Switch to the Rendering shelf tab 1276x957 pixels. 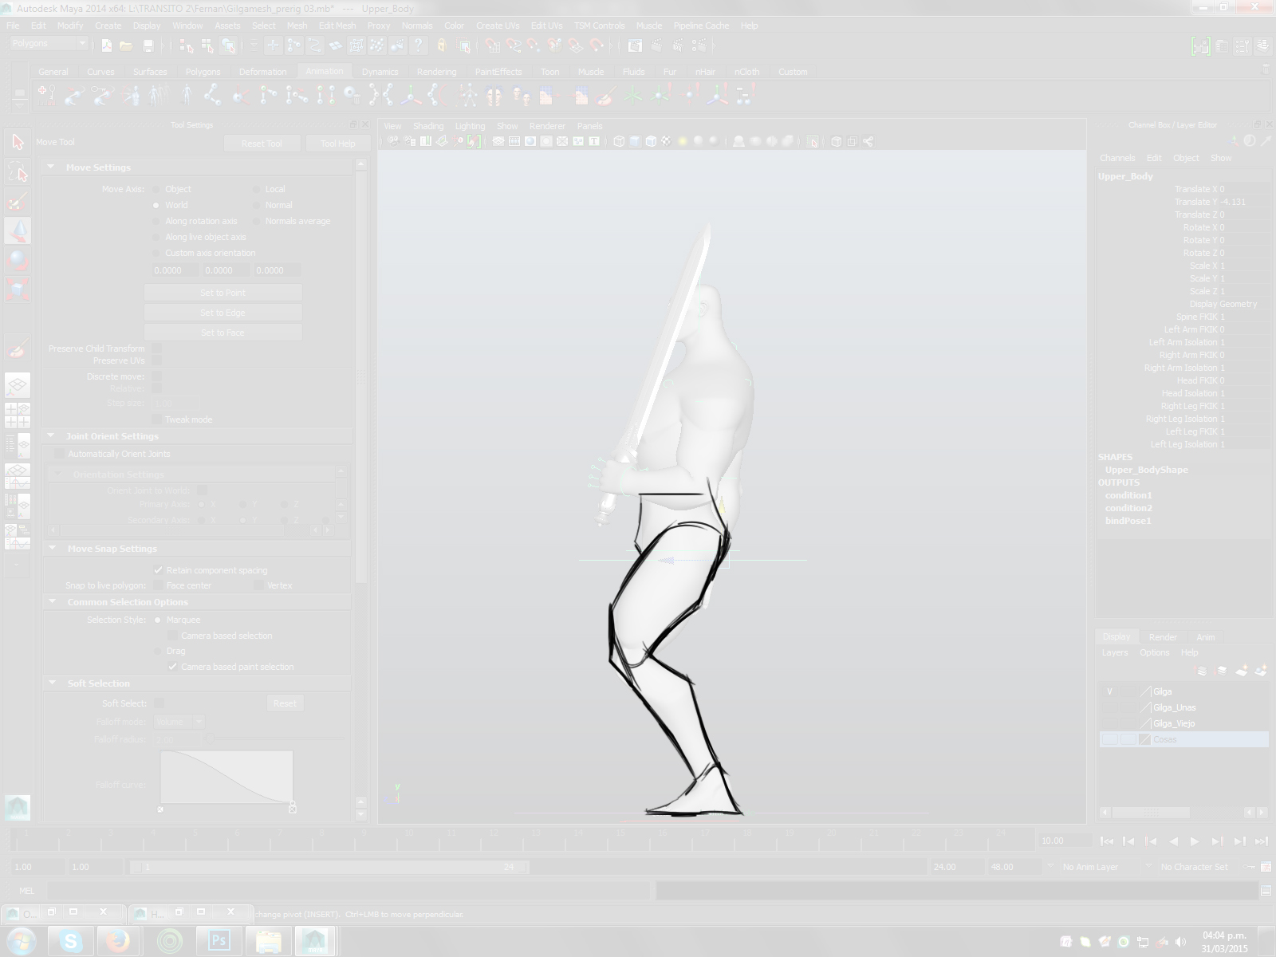tap(436, 72)
